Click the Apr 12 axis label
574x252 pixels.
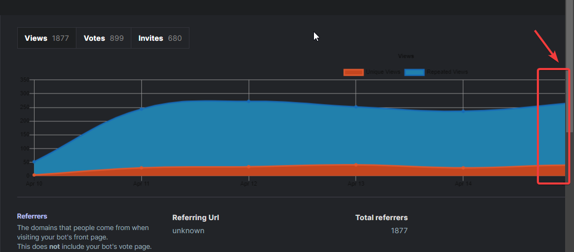pyautogui.click(x=249, y=184)
